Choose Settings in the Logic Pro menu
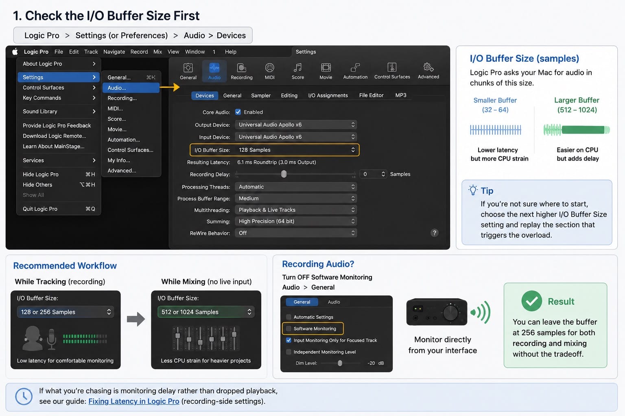This screenshot has height=416, width=625. [59, 77]
